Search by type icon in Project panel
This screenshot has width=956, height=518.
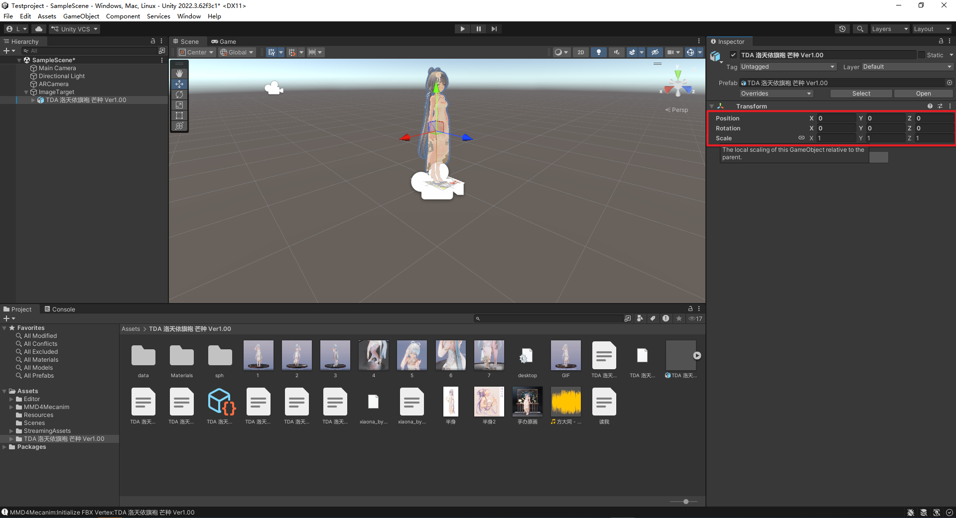640,318
